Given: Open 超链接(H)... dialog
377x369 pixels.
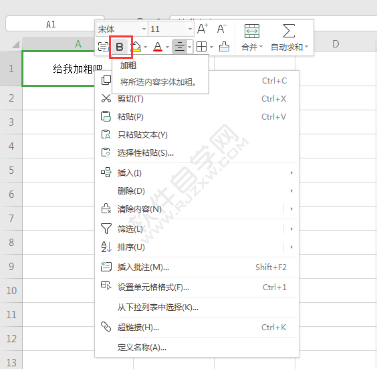Looking at the screenshot, I should click(197, 327).
